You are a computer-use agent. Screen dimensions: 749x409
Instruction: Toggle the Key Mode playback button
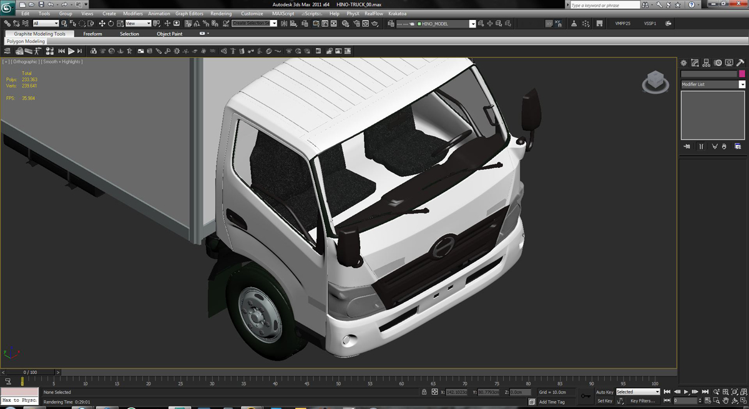667,400
